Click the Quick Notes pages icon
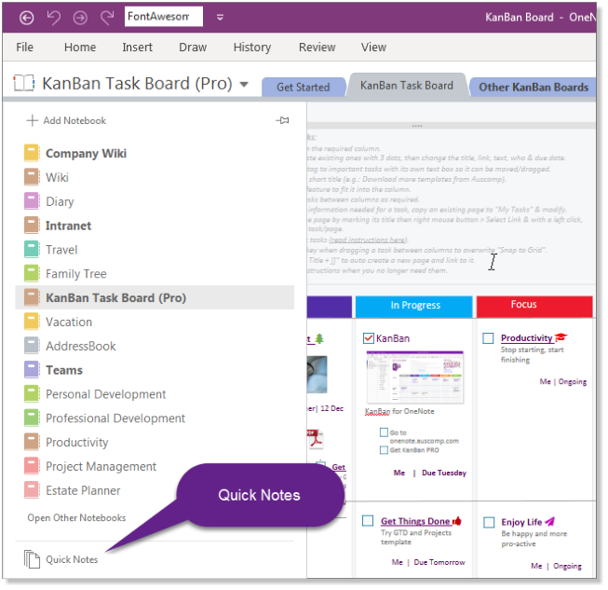Viewport: 608px width, 590px height. (32, 559)
